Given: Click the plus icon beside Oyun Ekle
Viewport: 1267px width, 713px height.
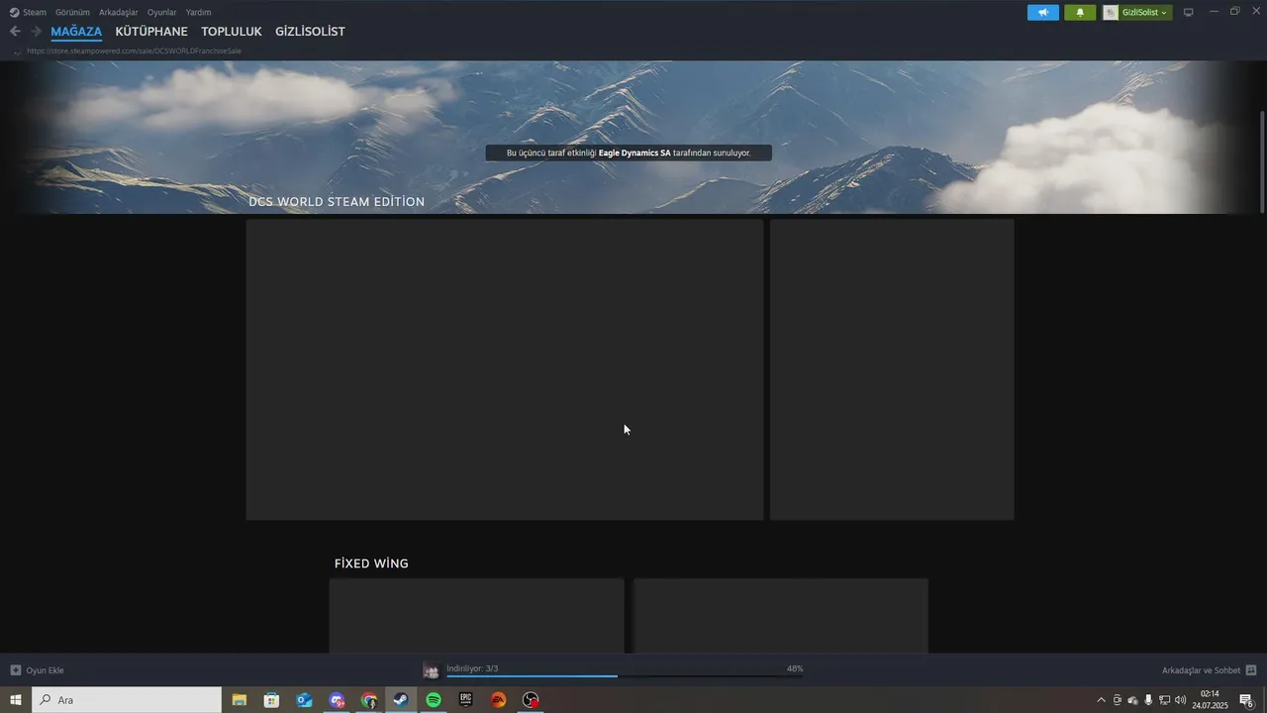Looking at the screenshot, I should pos(15,670).
